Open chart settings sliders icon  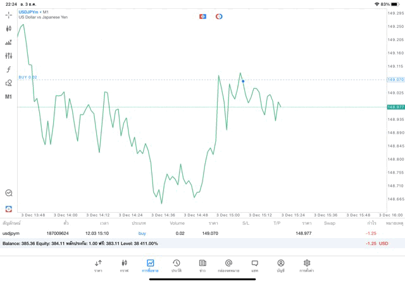pos(9,56)
